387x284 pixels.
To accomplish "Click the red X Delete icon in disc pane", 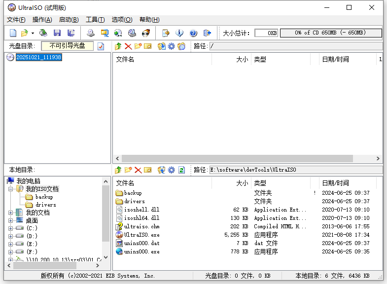I will [128, 46].
